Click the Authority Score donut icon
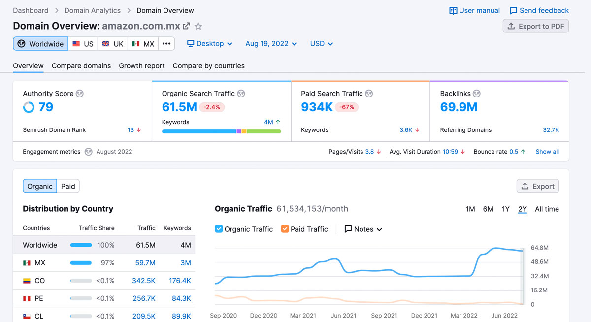This screenshot has width=591, height=322. point(29,107)
